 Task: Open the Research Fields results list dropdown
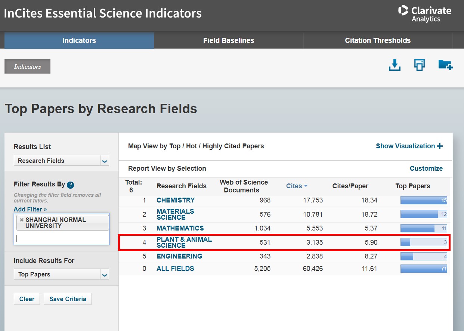point(105,161)
